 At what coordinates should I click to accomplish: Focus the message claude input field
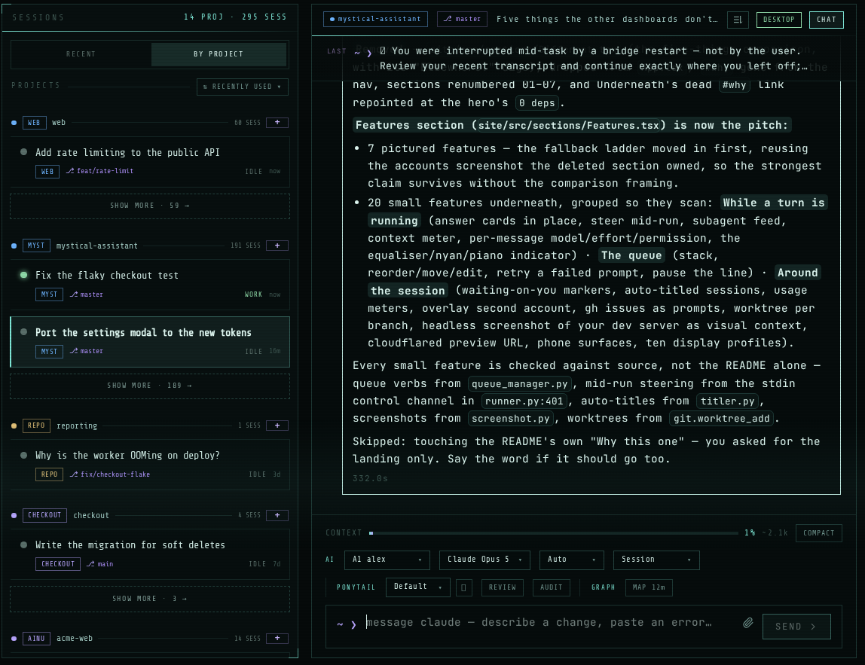click(x=552, y=623)
